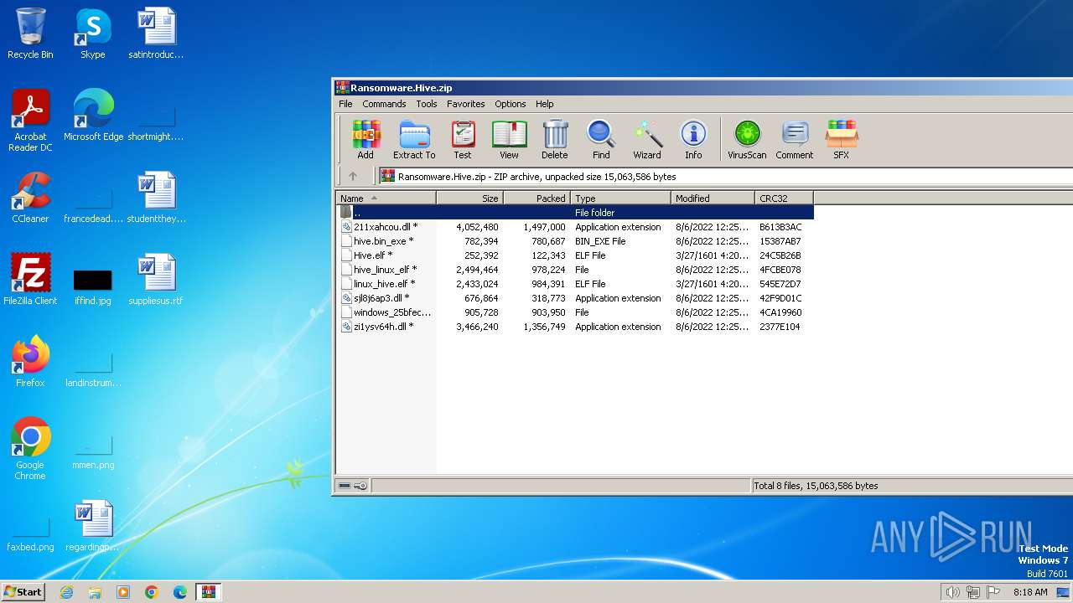
Task: Select the parent folder '..' row
Action: [x=575, y=213]
